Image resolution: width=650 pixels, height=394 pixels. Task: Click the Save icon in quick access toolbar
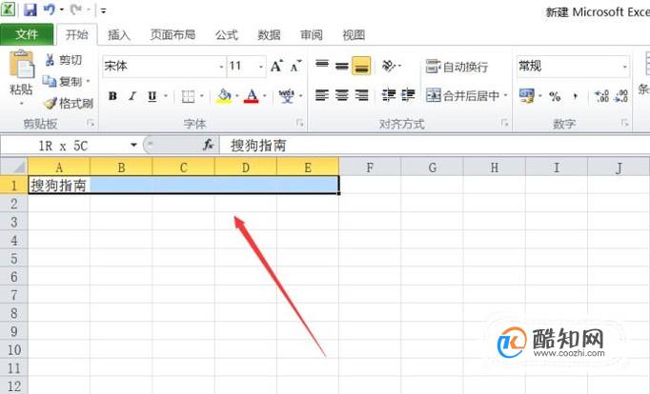coord(30,10)
